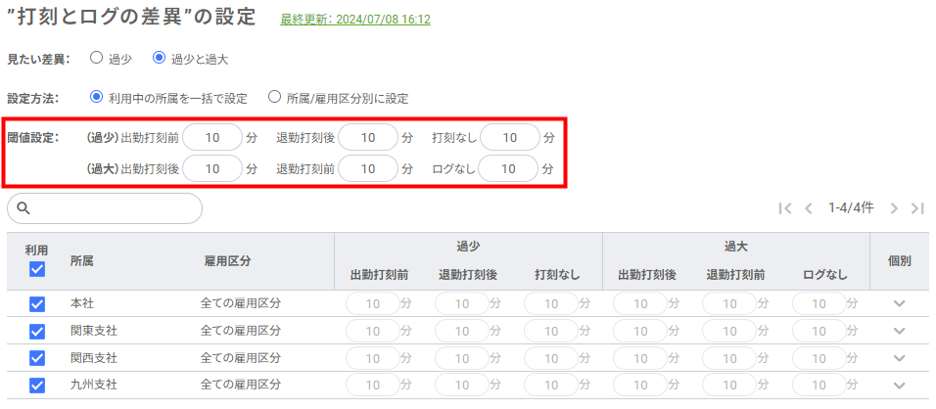
Task: Edit threshold 打刻なし minutes field
Action: (x=509, y=138)
